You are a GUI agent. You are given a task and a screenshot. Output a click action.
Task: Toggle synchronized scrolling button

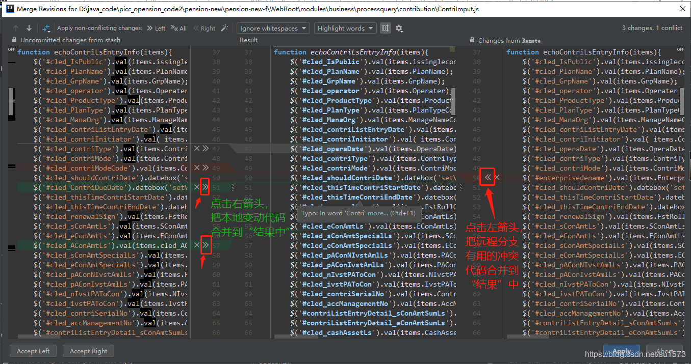point(386,29)
